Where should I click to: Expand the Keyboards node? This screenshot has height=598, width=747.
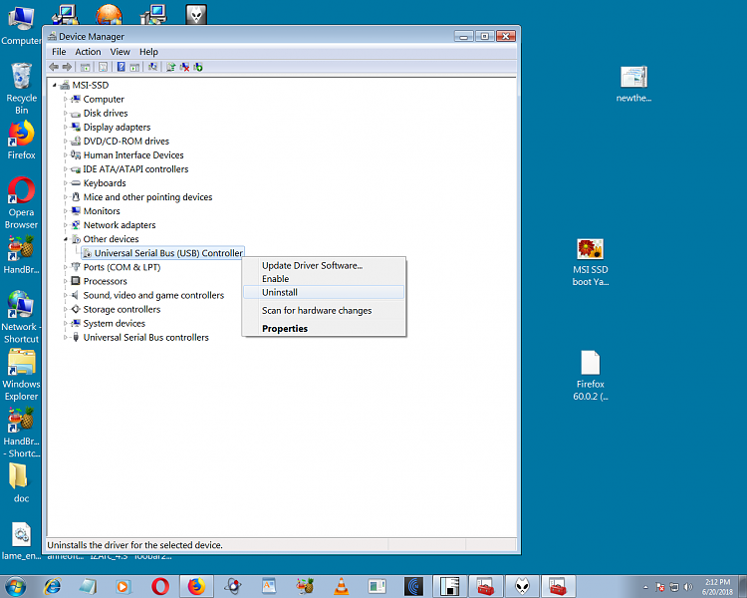click(66, 183)
